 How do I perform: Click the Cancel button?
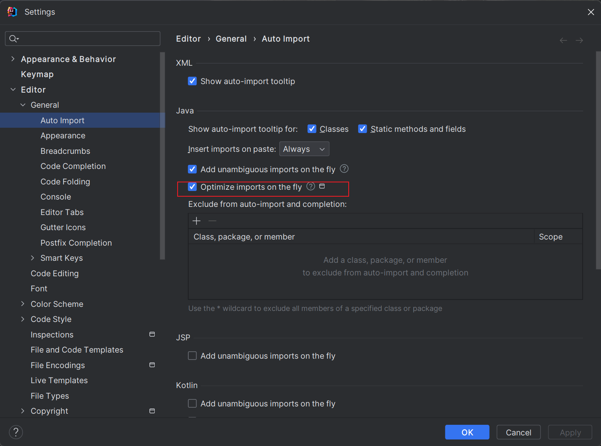click(519, 432)
